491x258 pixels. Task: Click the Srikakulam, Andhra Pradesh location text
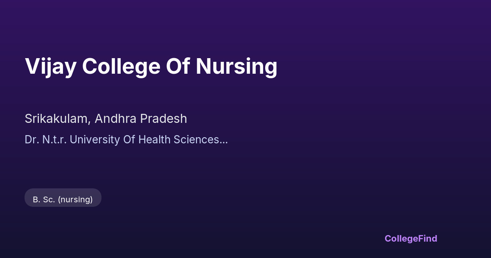(106, 119)
